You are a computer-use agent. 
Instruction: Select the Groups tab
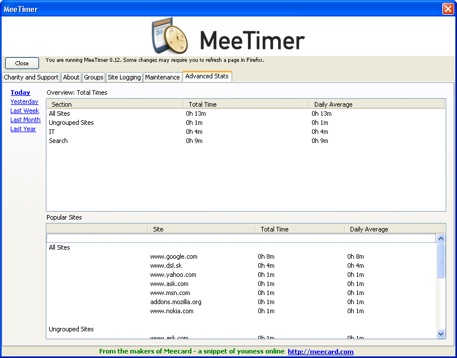point(93,77)
